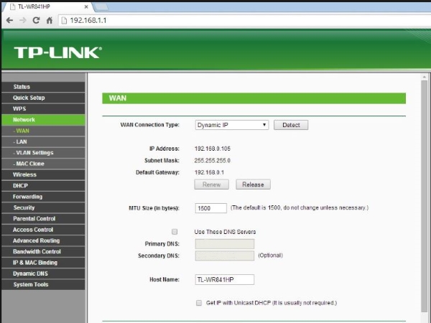The width and height of the screenshot is (431, 323).
Task: Click the MTU default 1500 note text
Action: coord(300,208)
